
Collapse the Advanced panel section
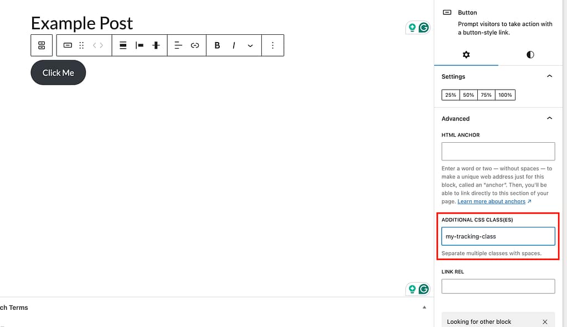(x=549, y=118)
